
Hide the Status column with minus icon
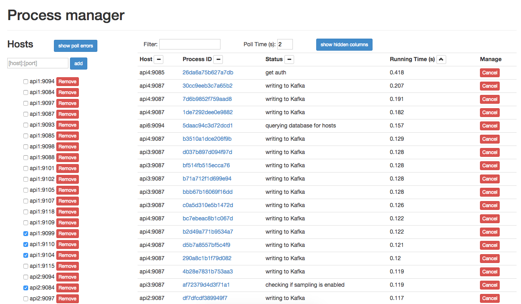click(x=289, y=60)
